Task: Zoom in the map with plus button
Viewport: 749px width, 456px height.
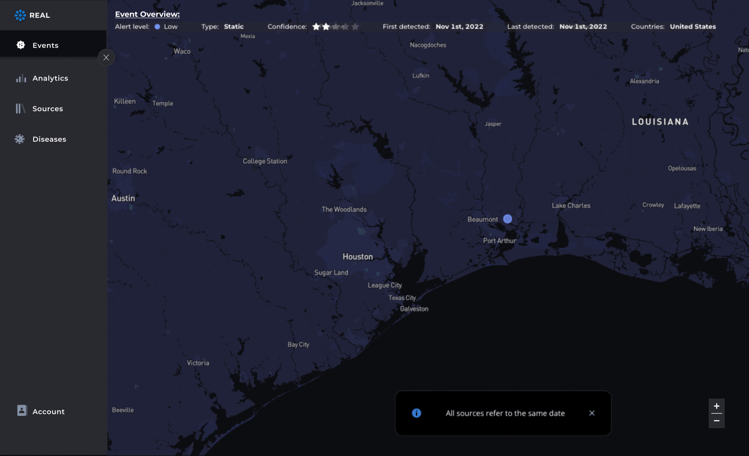Action: [x=717, y=406]
